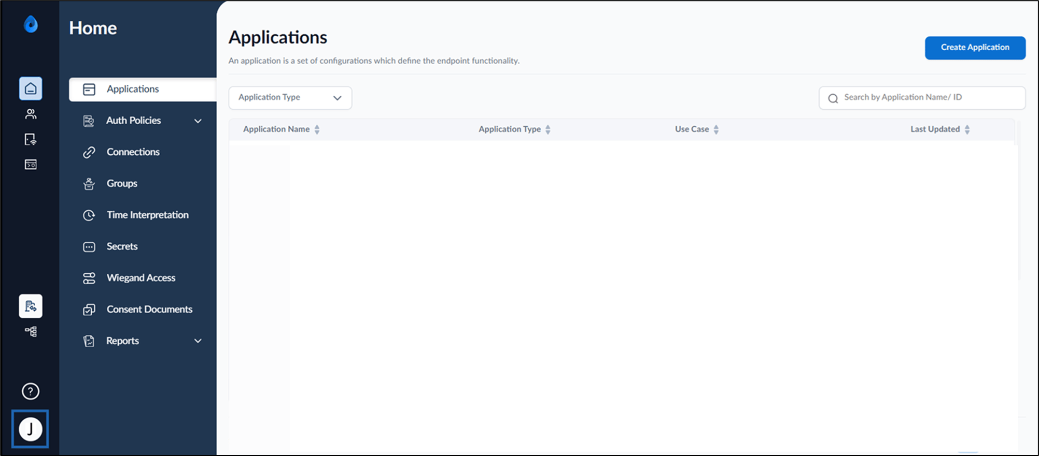Click the blue droplet logo icon
This screenshot has width=1039, height=456.
pos(31,24)
